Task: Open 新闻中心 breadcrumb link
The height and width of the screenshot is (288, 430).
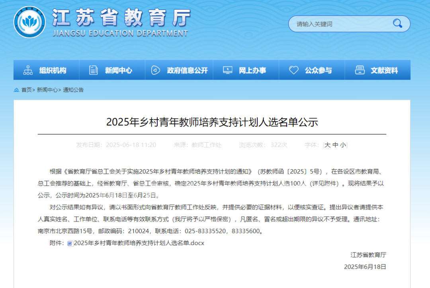Action: point(47,90)
